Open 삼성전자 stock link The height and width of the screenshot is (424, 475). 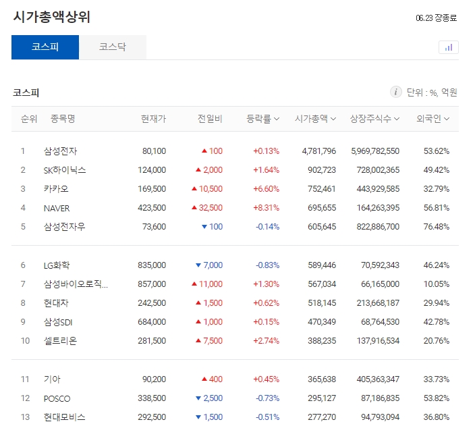[61, 151]
